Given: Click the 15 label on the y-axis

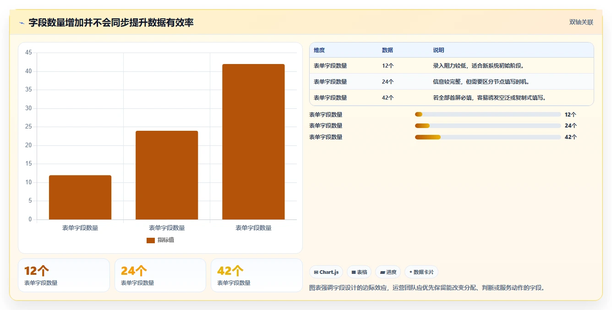Looking at the screenshot, I should point(28,164).
